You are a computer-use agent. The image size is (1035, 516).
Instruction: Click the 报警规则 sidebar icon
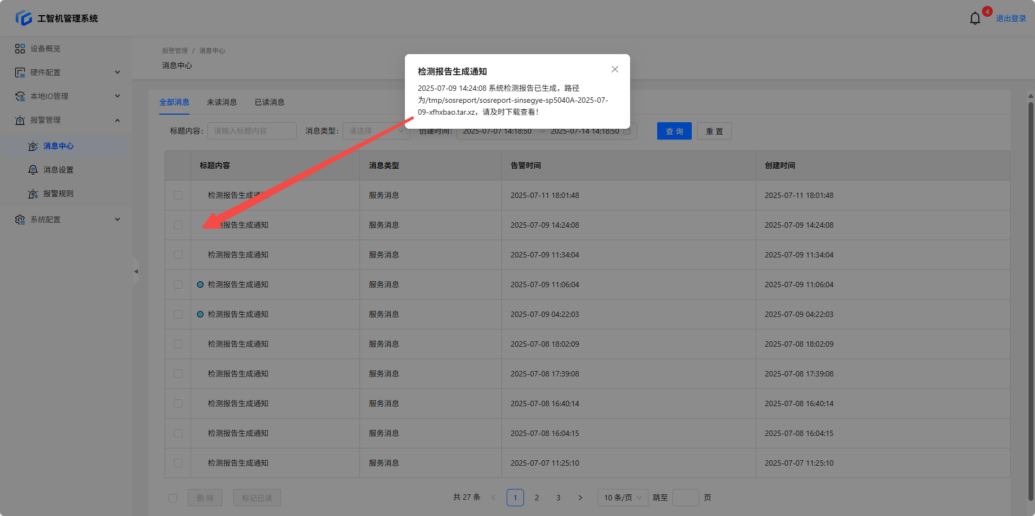click(x=33, y=194)
